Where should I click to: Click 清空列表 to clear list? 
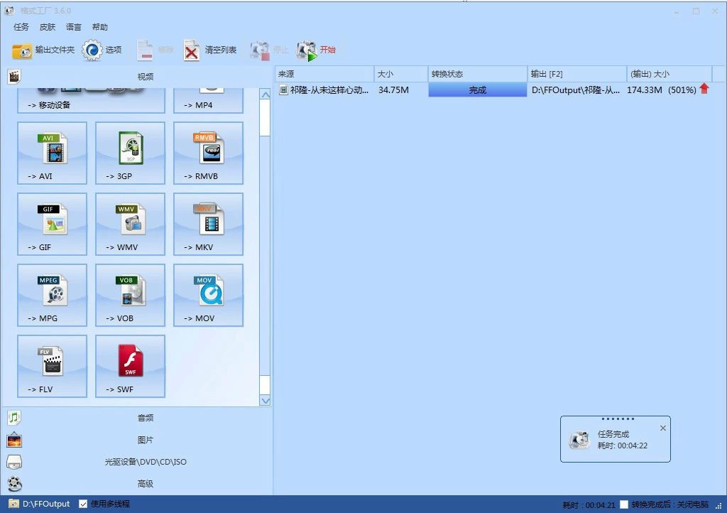pos(210,50)
